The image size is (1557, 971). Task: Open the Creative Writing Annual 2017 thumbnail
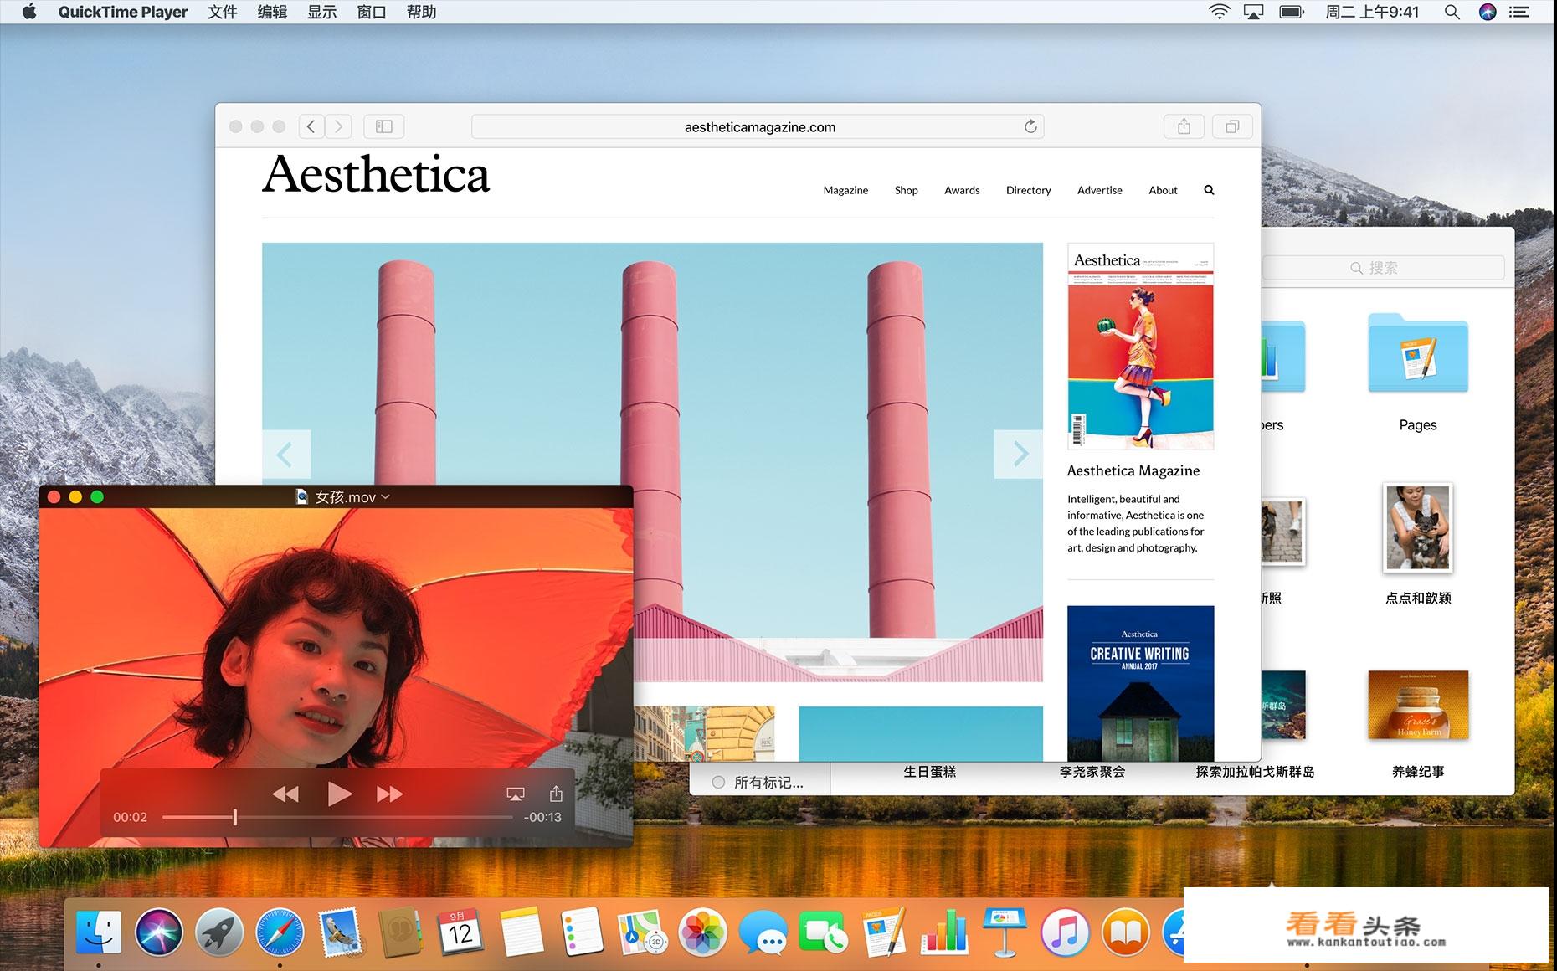click(x=1140, y=683)
